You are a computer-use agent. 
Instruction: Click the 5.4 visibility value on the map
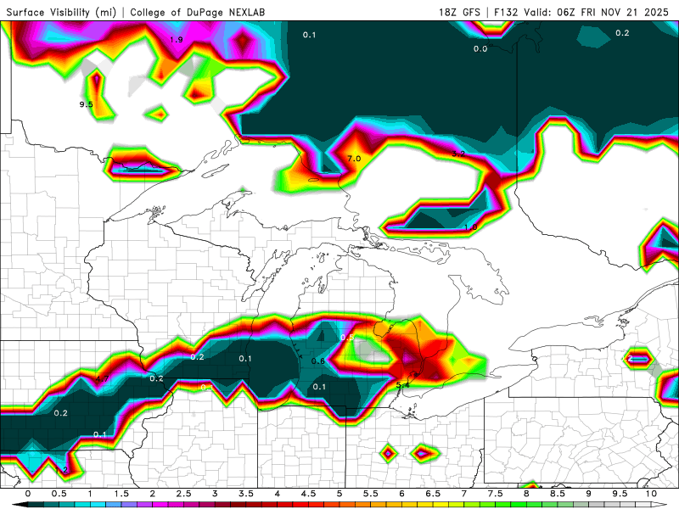[402, 384]
